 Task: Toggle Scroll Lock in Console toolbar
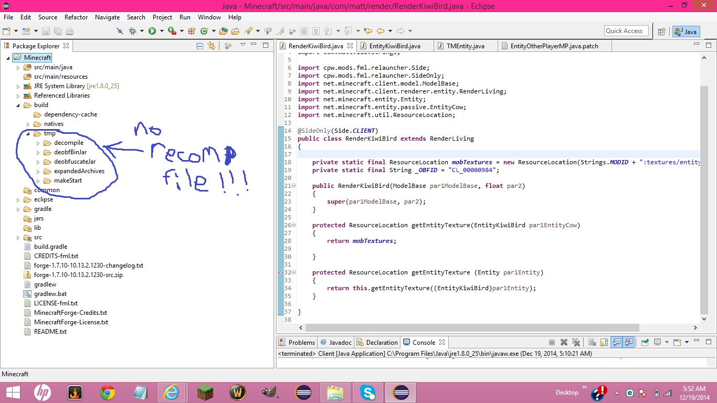tap(604, 342)
